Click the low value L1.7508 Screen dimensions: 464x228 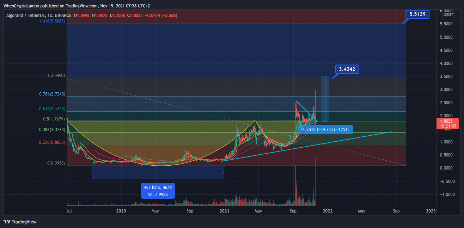tap(117, 16)
